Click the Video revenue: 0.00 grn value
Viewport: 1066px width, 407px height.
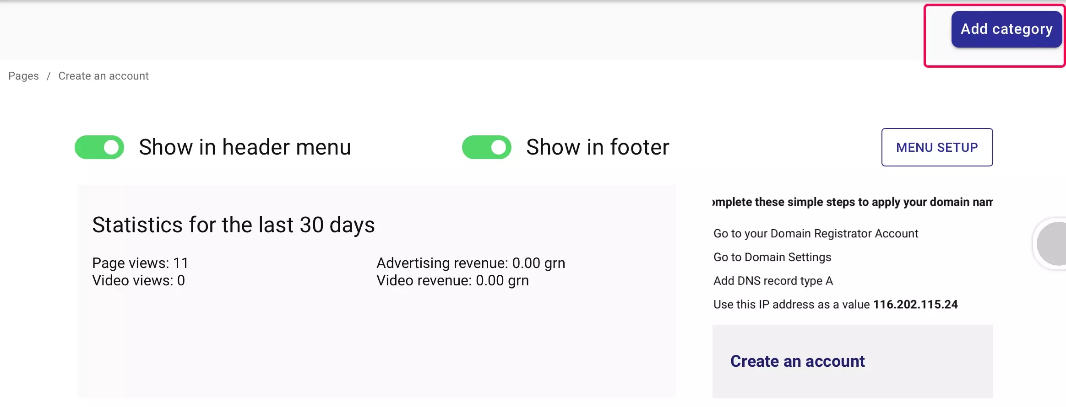(x=452, y=280)
